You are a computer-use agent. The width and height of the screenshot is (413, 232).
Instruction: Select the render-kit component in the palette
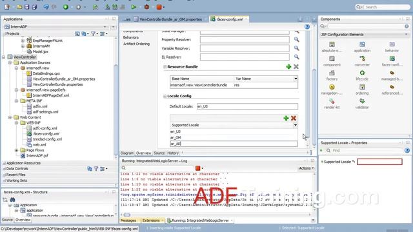click(332, 104)
